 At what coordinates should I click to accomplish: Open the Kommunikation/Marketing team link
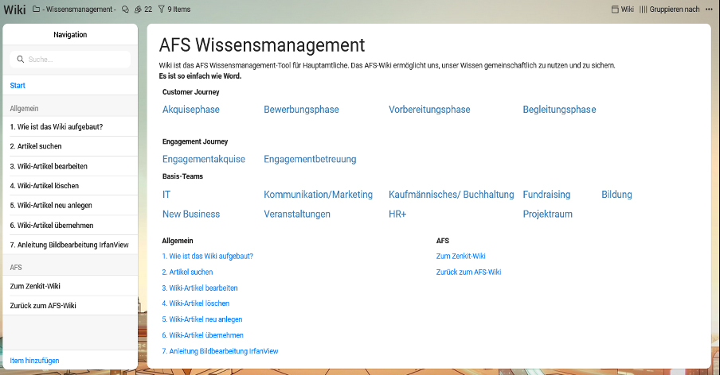318,195
